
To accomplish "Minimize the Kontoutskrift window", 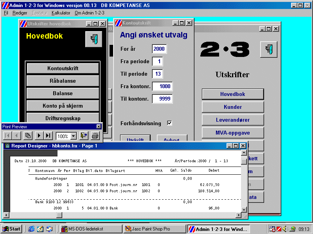I will pyautogui.click(x=175, y=23).
